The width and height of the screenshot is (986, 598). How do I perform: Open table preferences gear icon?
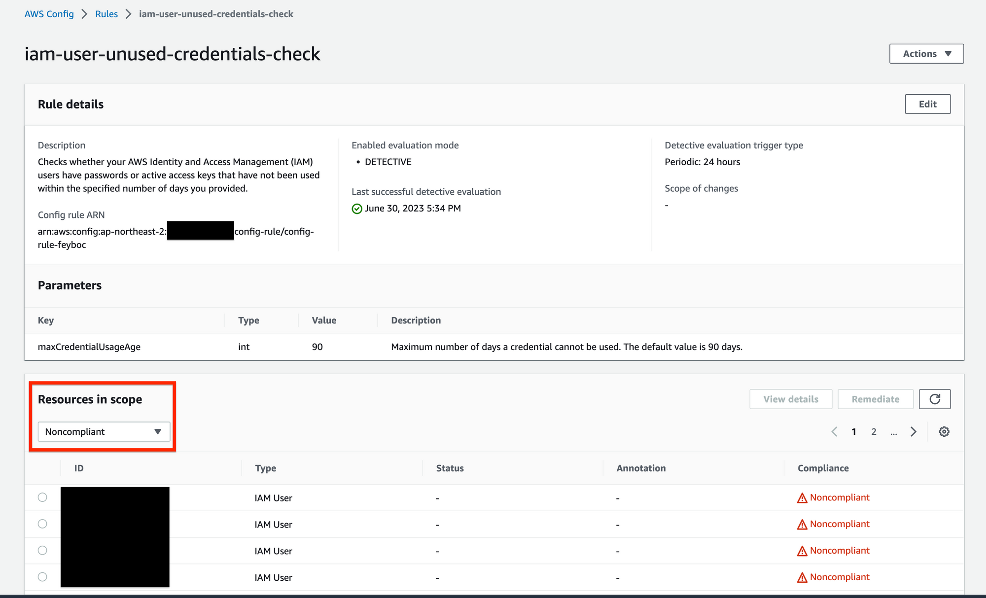(x=944, y=432)
